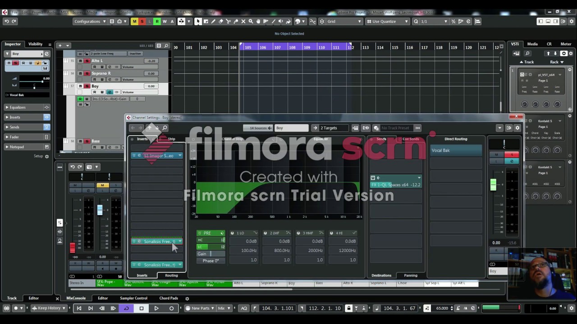Mute the Boy track
577x324 pixels.
point(81,86)
